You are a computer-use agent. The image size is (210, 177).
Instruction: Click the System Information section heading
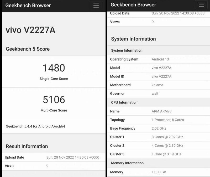coord(133,39)
